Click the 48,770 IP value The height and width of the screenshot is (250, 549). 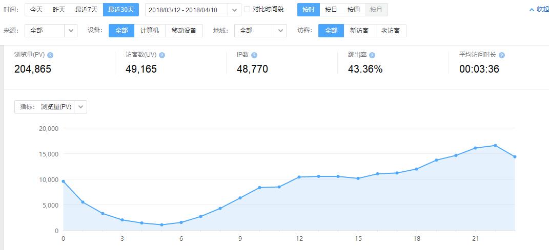[x=252, y=69]
